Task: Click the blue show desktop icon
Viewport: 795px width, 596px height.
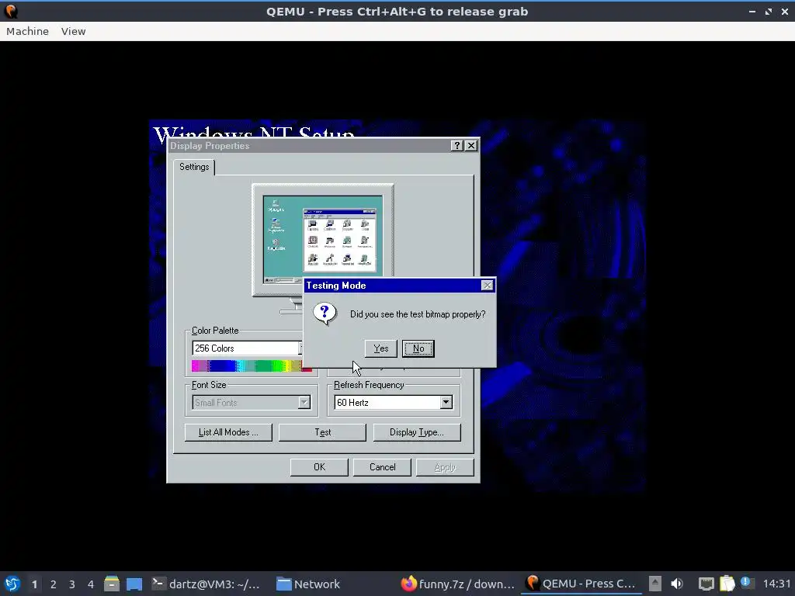Action: point(134,584)
